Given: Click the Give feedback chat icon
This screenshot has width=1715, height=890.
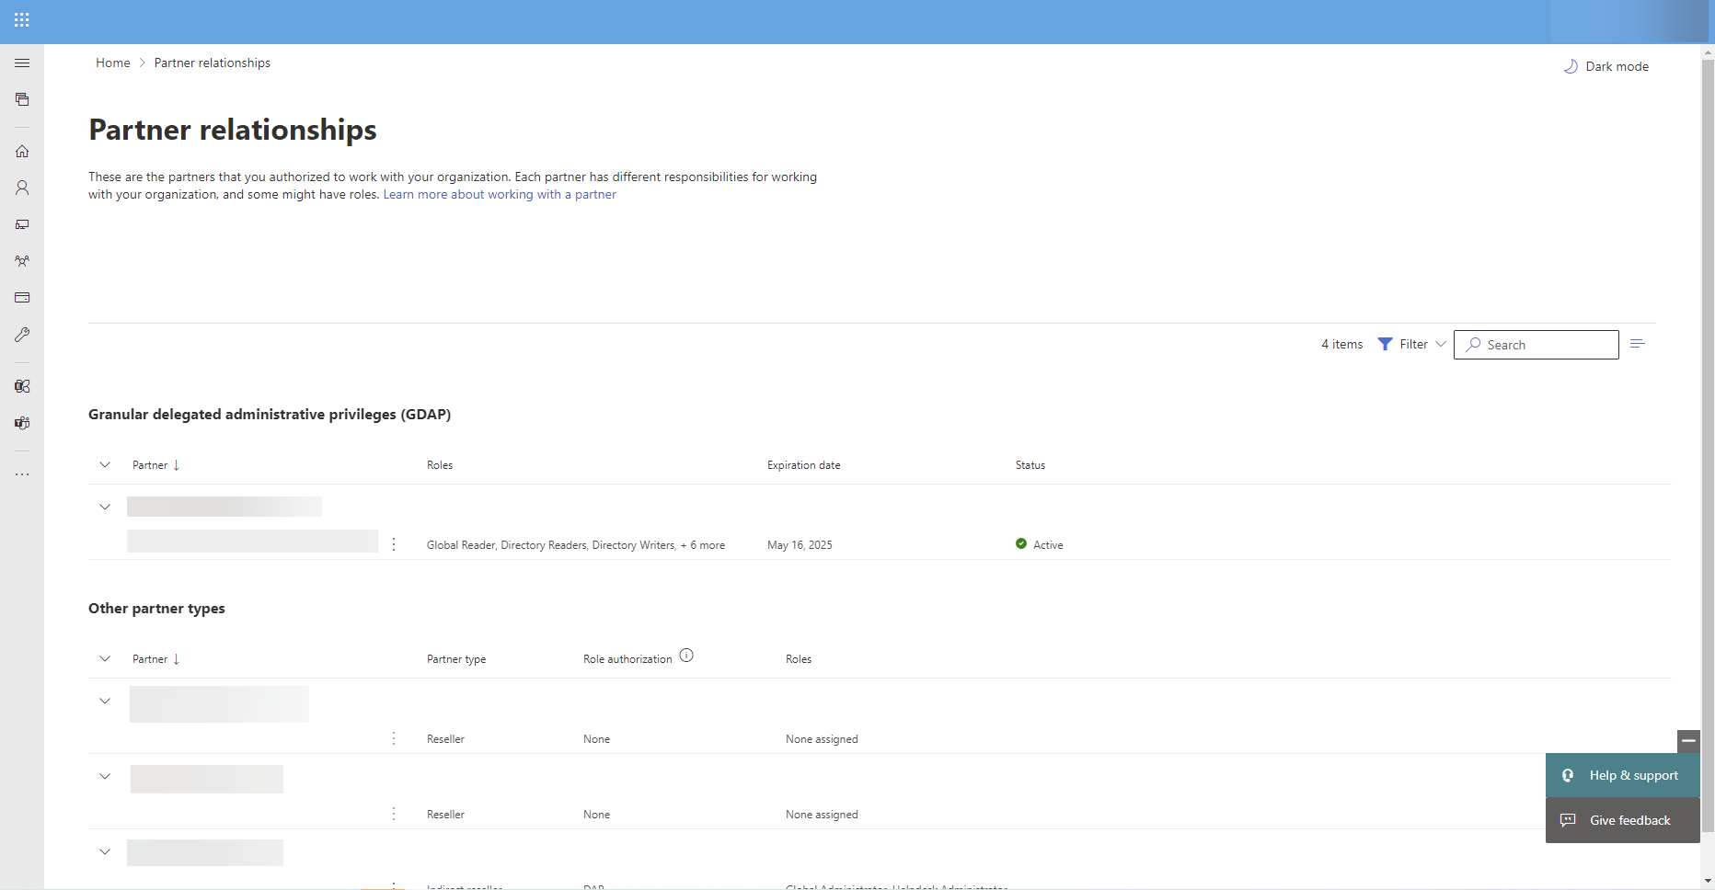Looking at the screenshot, I should [1568, 820].
